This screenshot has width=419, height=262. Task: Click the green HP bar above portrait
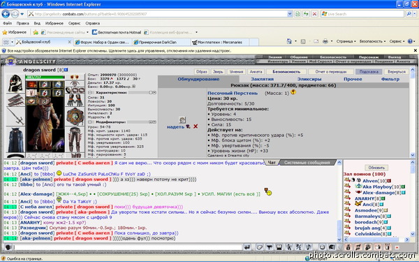tap(45, 77)
